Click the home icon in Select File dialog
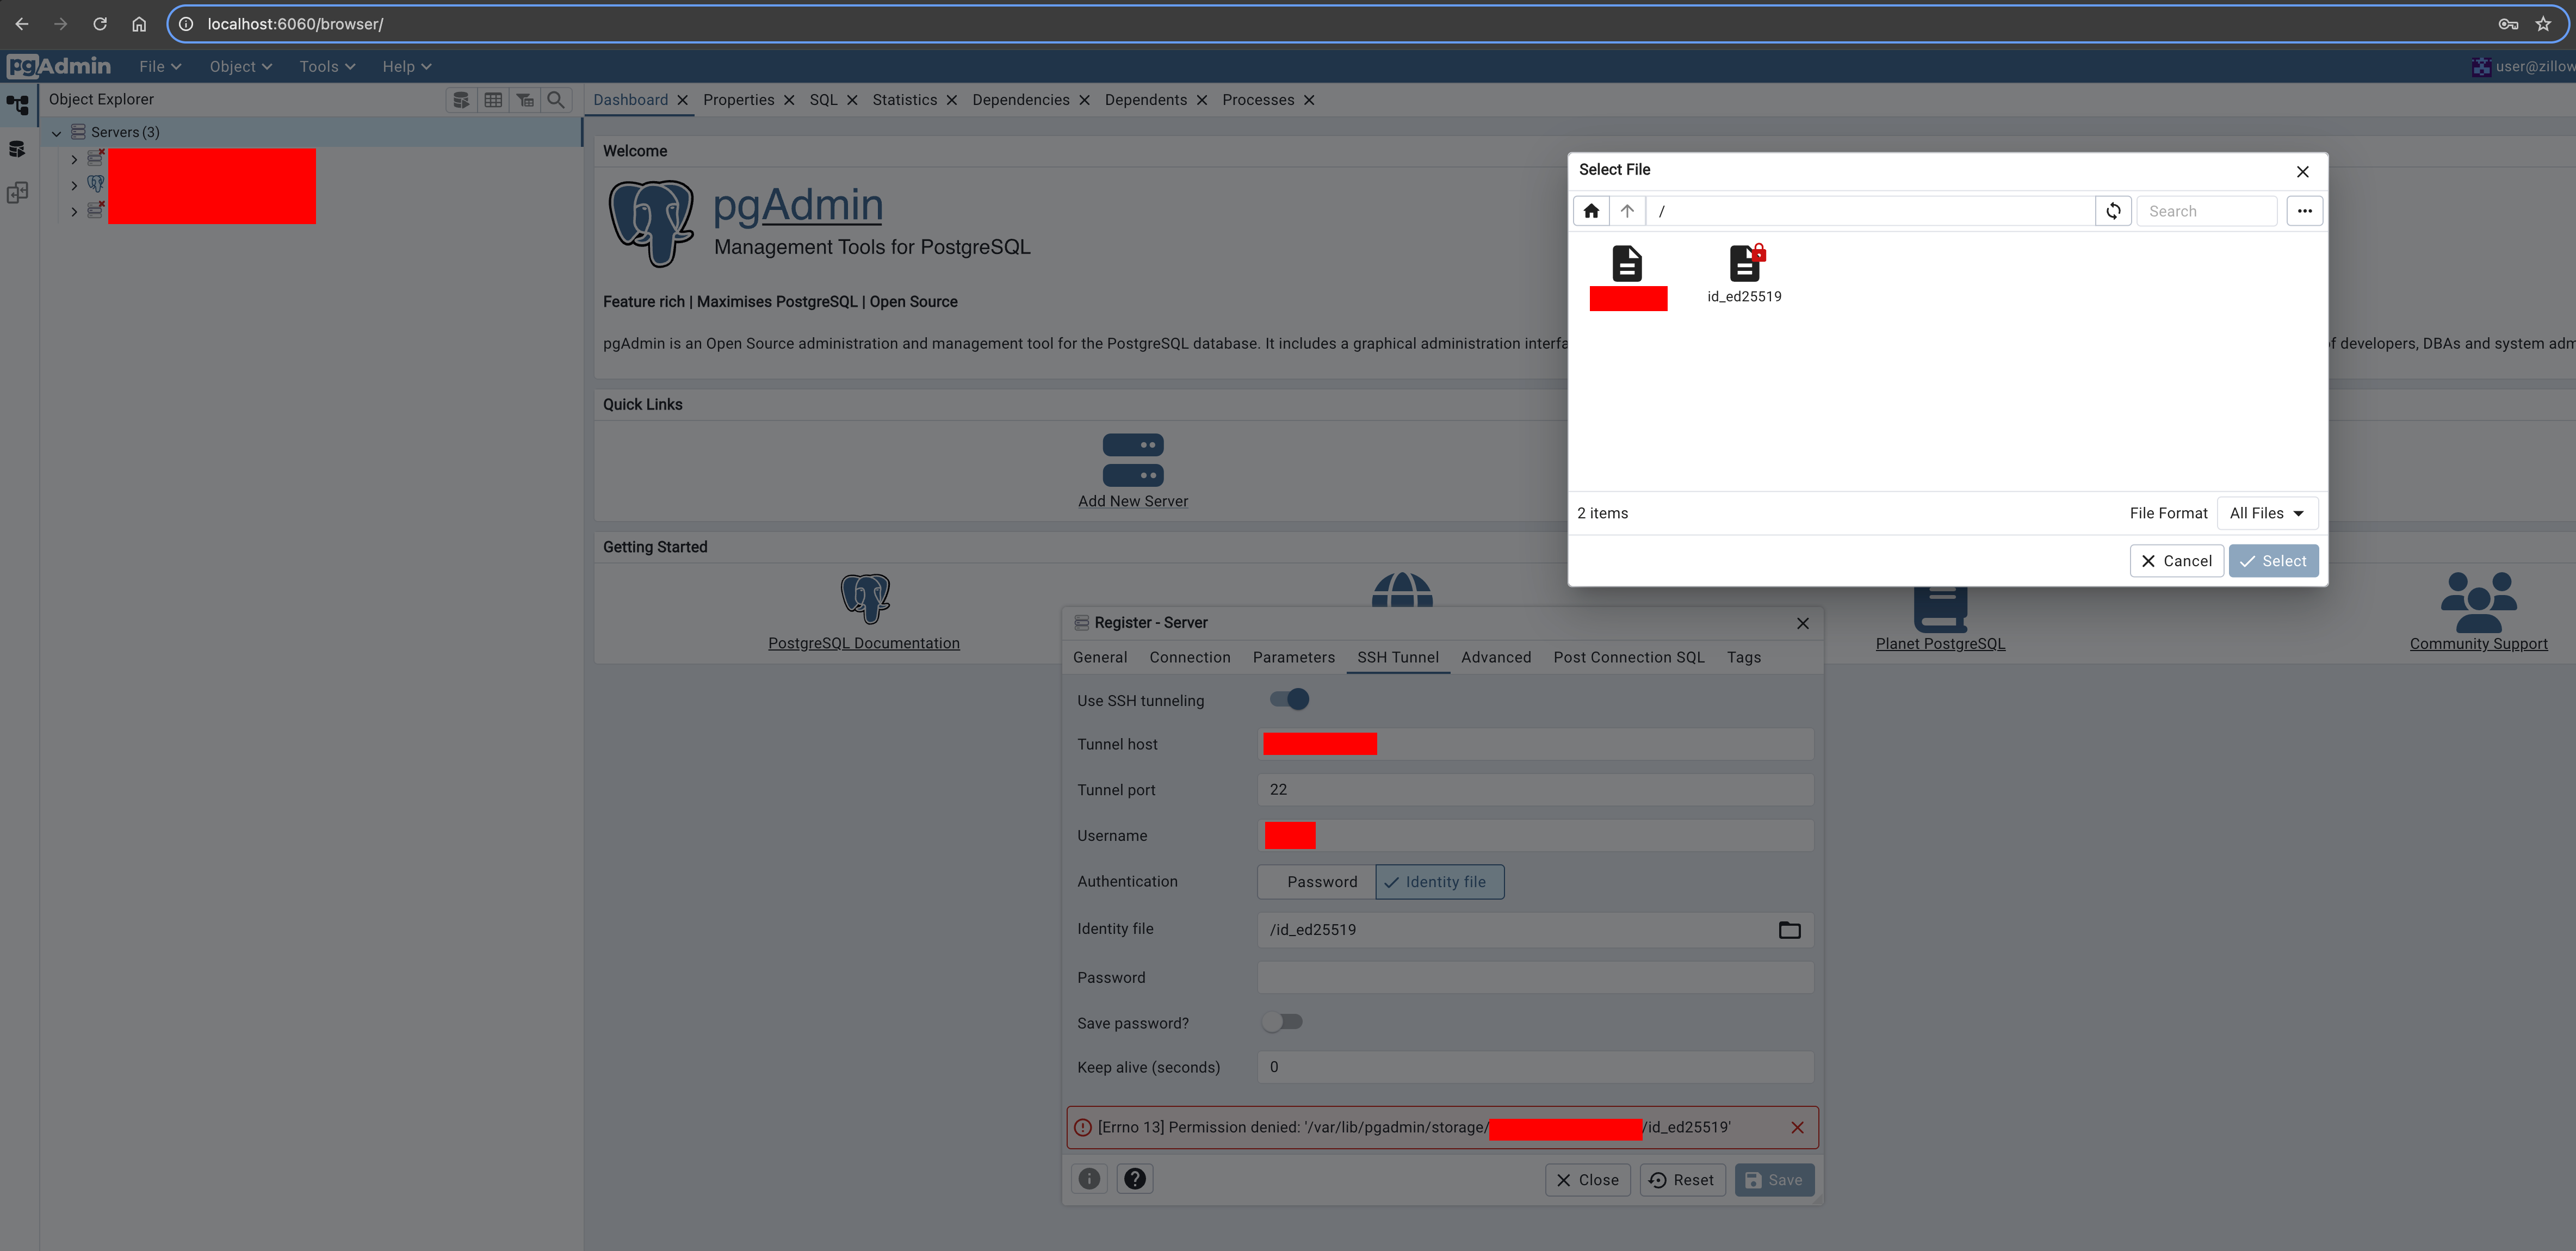This screenshot has width=2576, height=1251. pos(1591,211)
